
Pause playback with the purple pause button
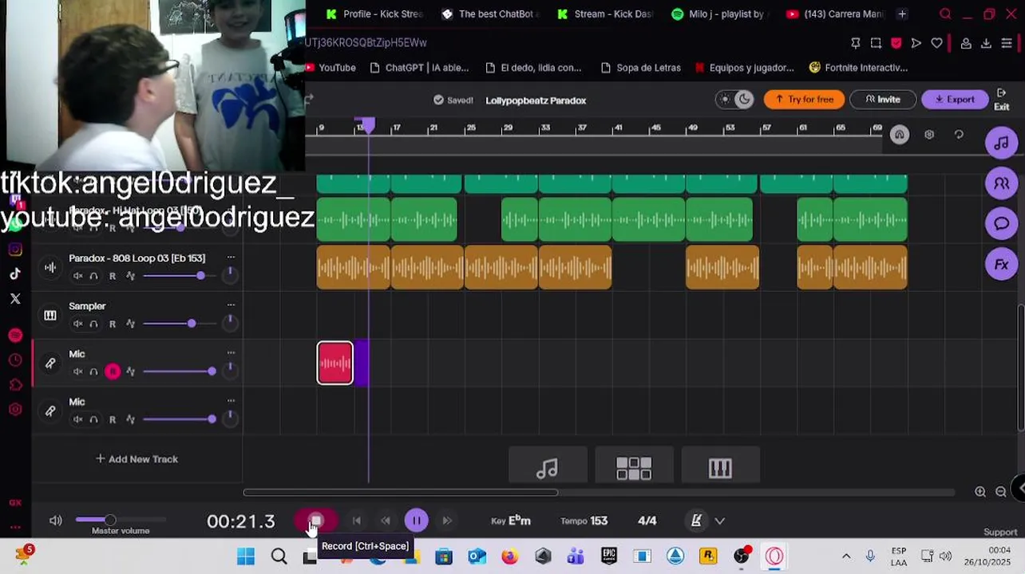[416, 521]
